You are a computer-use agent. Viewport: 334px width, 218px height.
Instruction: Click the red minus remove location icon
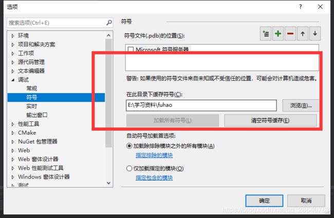[x=290, y=33]
